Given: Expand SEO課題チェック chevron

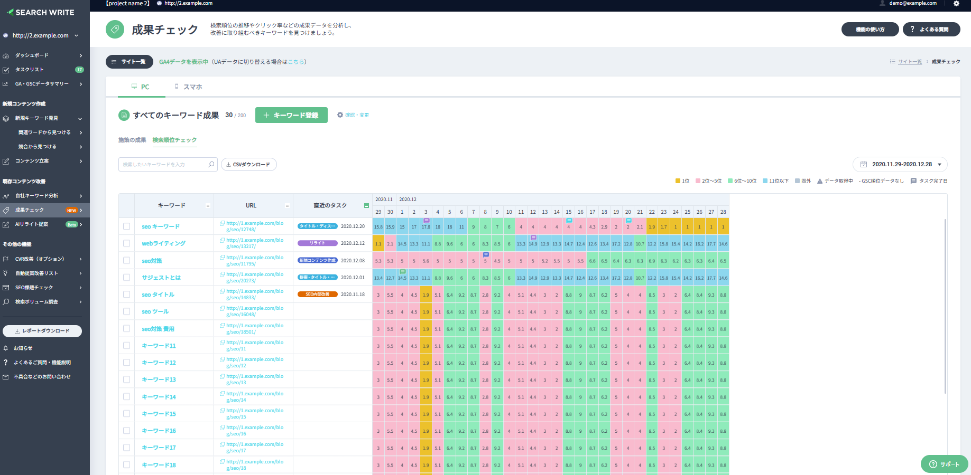Looking at the screenshot, I should pos(81,288).
